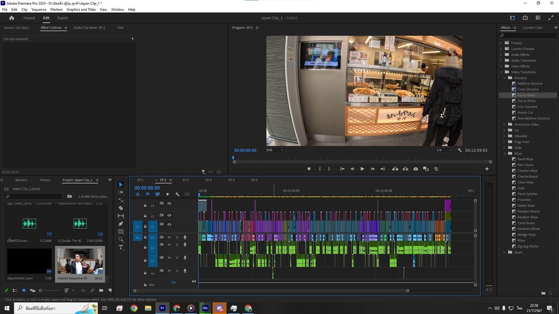Select the Razor tool
559x314 pixels.
coord(121,208)
